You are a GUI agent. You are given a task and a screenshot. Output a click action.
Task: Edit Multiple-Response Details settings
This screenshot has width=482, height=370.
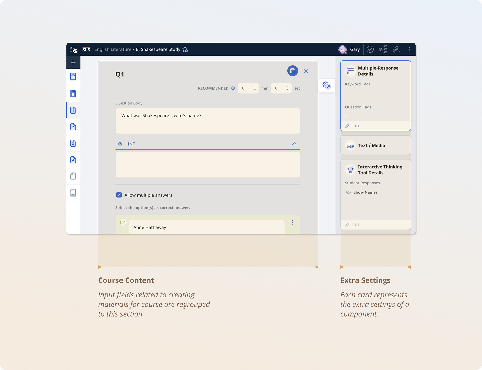coord(353,126)
